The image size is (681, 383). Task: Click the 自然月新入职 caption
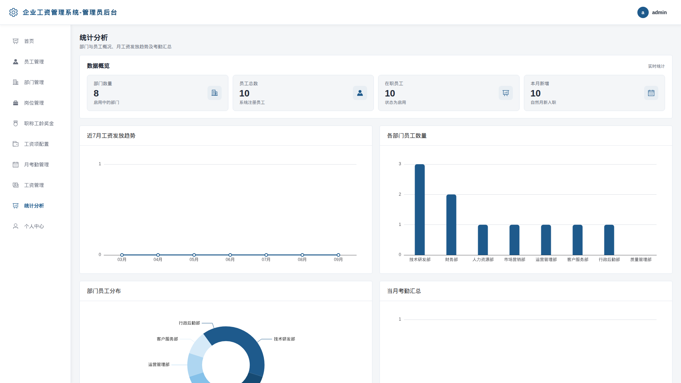coord(543,102)
